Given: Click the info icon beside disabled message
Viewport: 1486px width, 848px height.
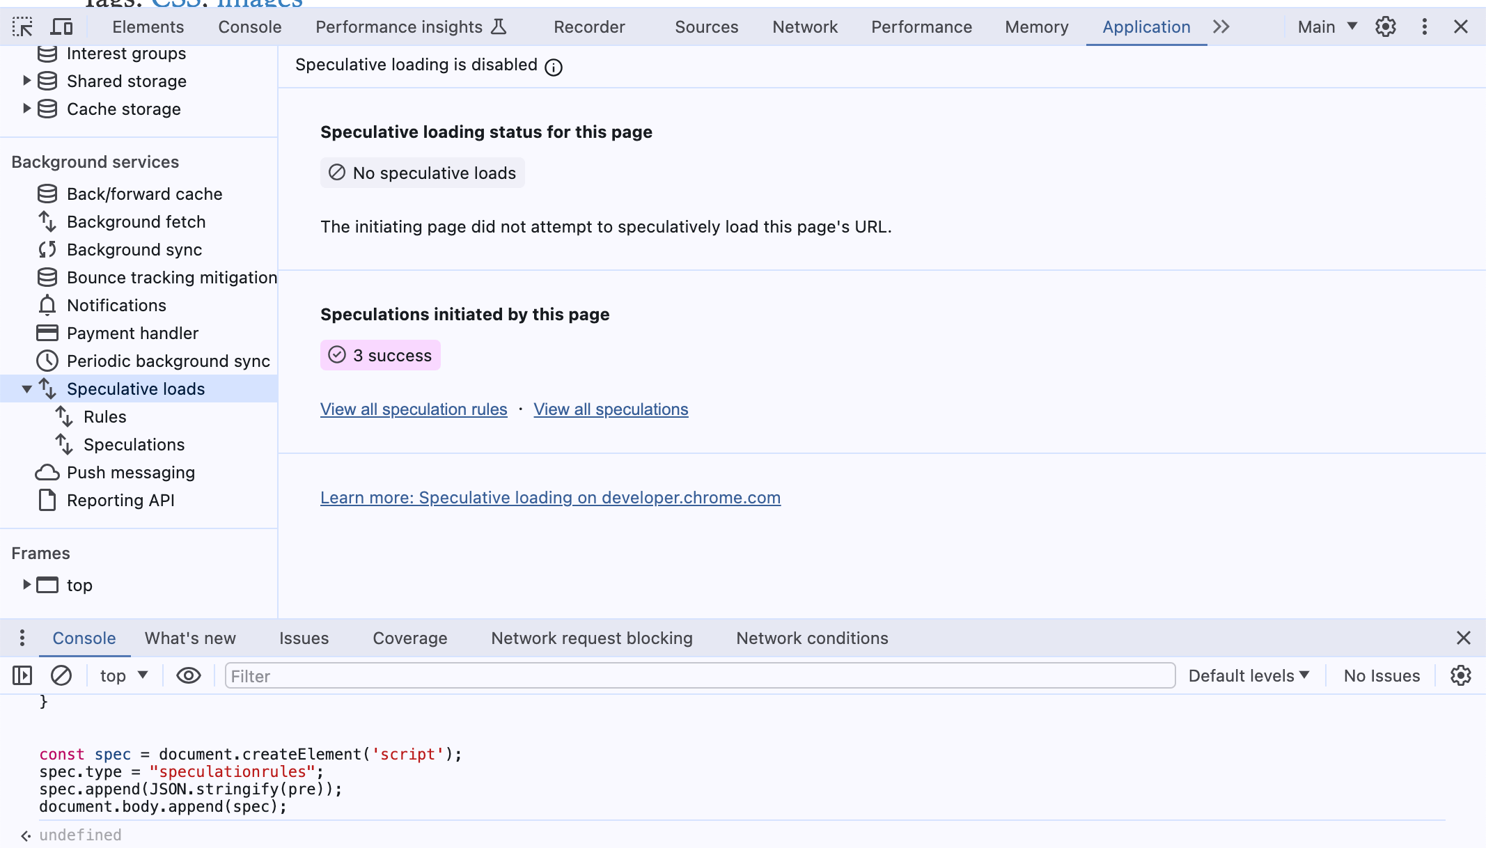Looking at the screenshot, I should click(554, 67).
